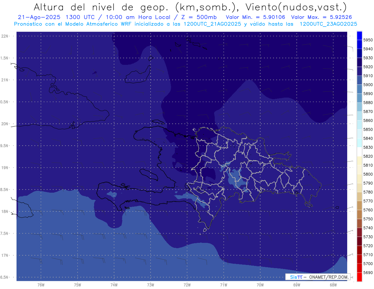Click the '5820' colorbar value
The height and width of the screenshot is (289, 374).
(368, 156)
